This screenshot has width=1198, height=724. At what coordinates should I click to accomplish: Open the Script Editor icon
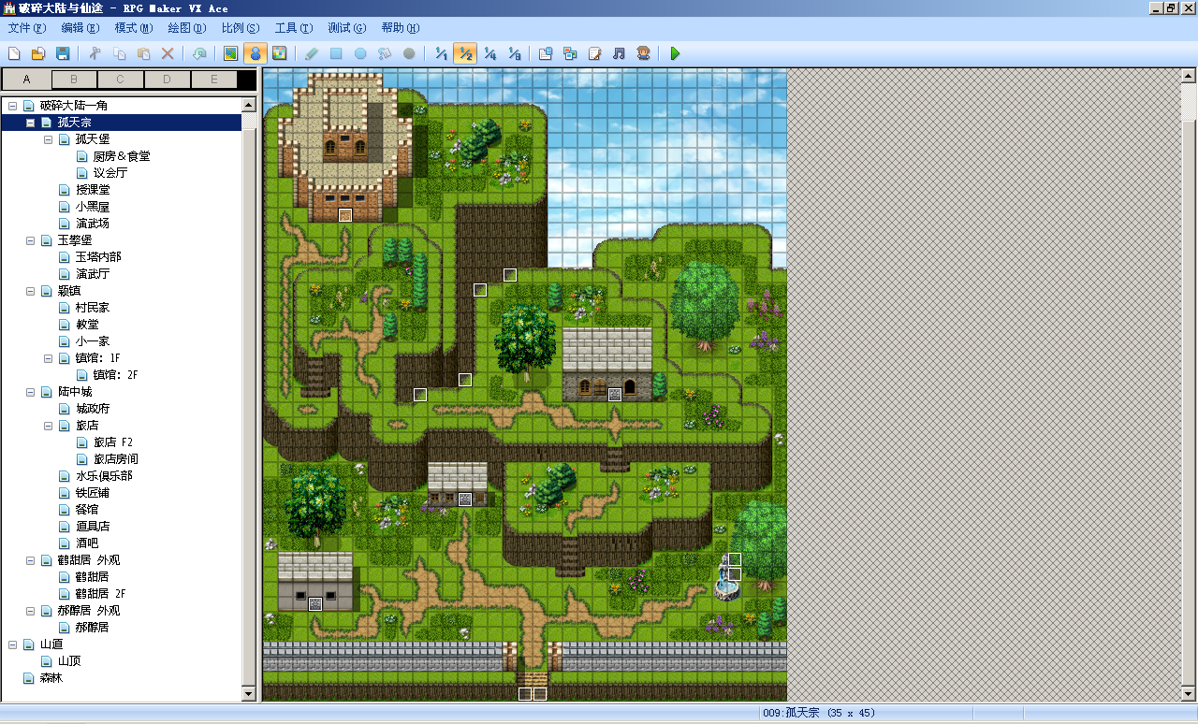point(594,53)
